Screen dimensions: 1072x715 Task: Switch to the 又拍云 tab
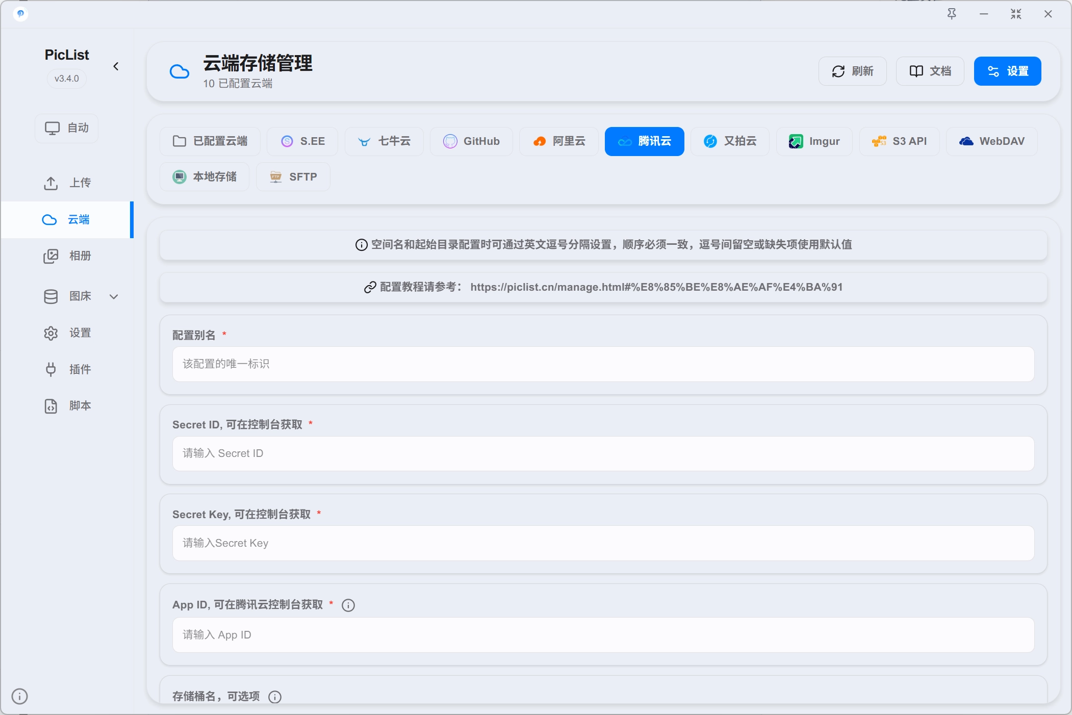[x=730, y=141]
